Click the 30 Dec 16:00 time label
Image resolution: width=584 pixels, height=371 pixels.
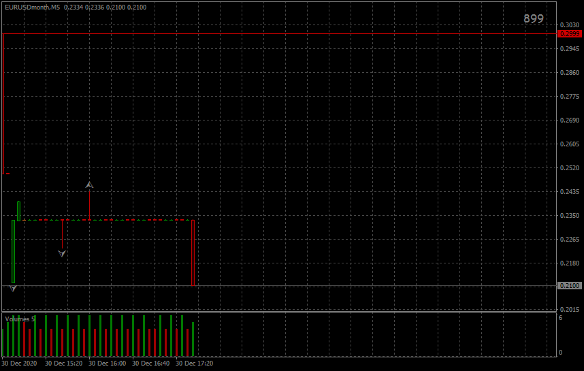pyautogui.click(x=108, y=364)
